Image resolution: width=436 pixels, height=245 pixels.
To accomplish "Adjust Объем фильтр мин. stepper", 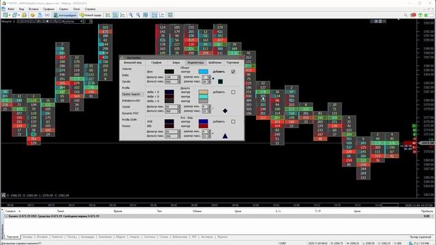I will click(178, 77).
